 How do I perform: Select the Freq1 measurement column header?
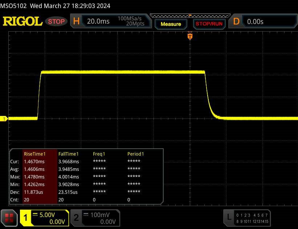coord(99,154)
